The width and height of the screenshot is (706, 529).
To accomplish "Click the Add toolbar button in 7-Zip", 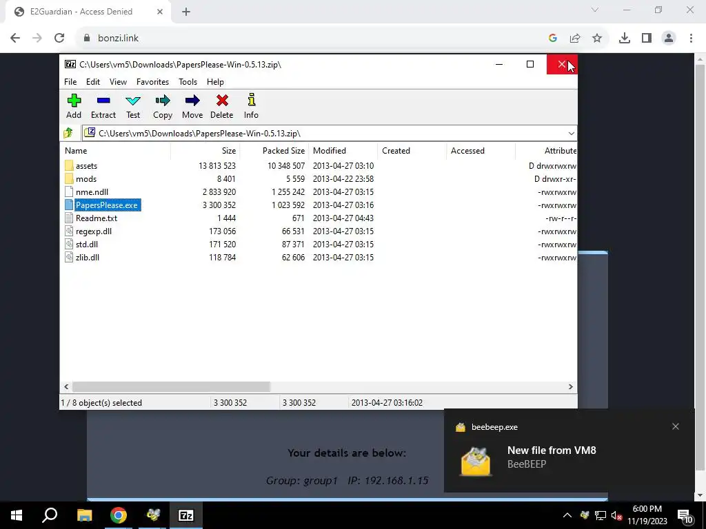I will point(74,106).
